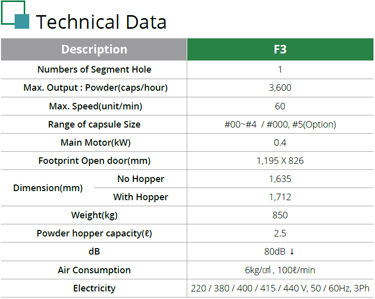This screenshot has width=375, height=299.
Task: Select the Main Motor(kW) row label
Action: click(95, 143)
